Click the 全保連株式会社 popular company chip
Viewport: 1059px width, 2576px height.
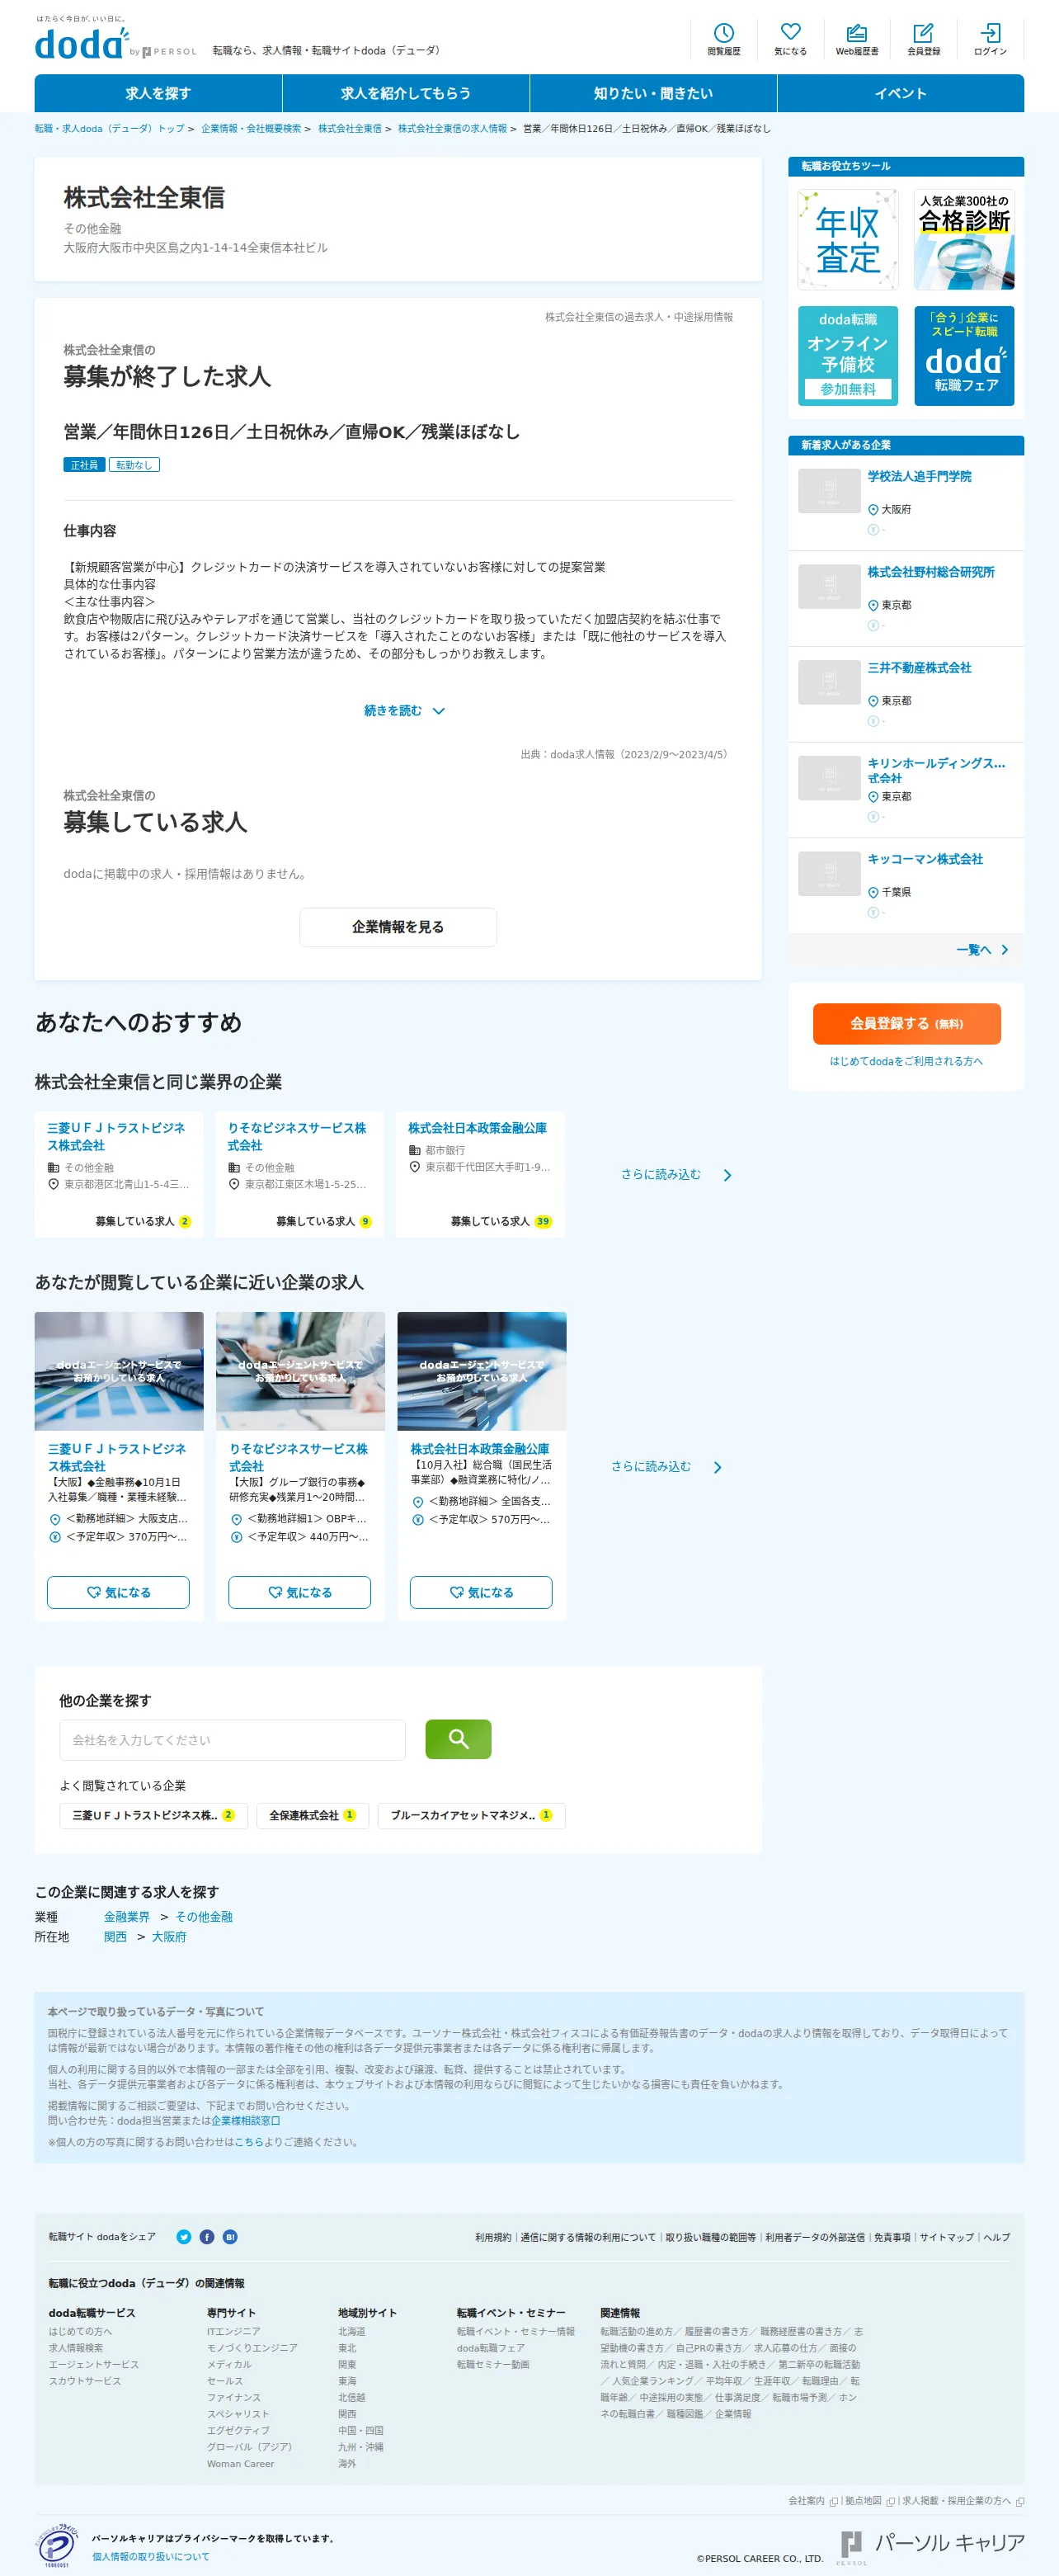(x=313, y=1816)
